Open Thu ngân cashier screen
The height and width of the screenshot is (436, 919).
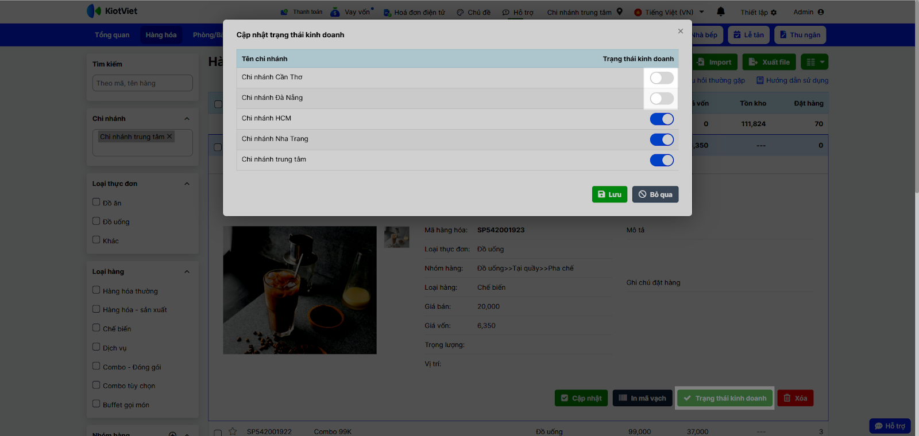800,35
